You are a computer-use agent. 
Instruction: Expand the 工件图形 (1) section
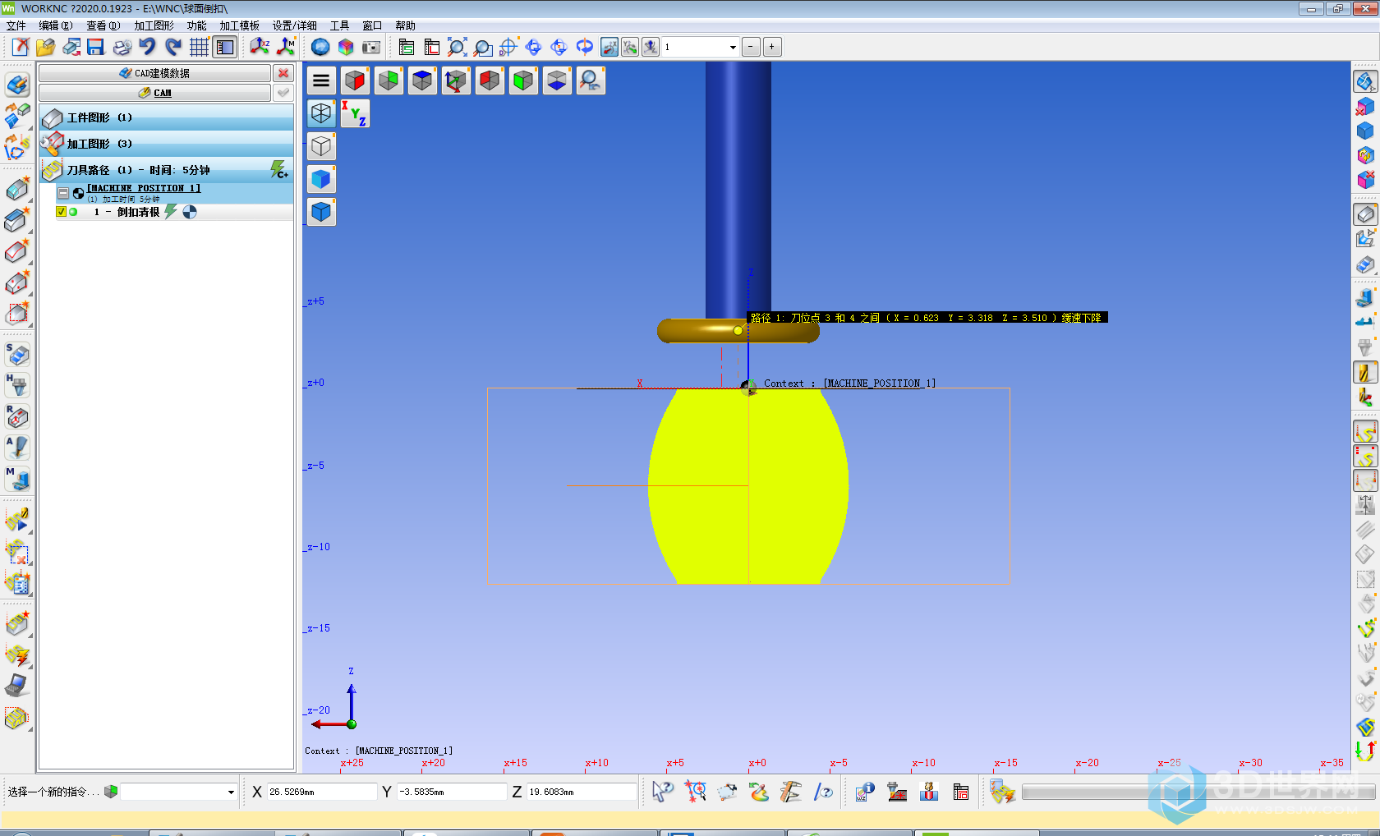(x=166, y=117)
